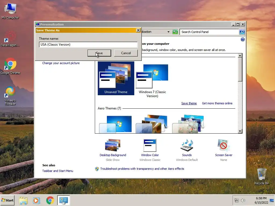Open Screen Saver settings

point(224,150)
